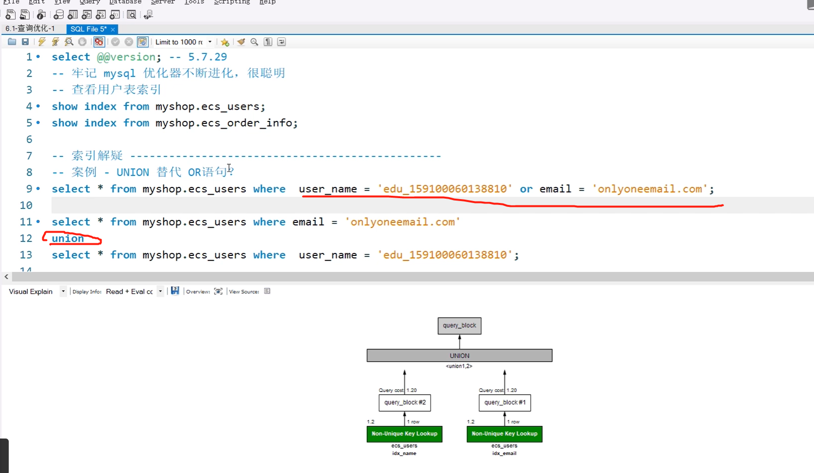Execute query lightning bolt icon

click(42, 42)
